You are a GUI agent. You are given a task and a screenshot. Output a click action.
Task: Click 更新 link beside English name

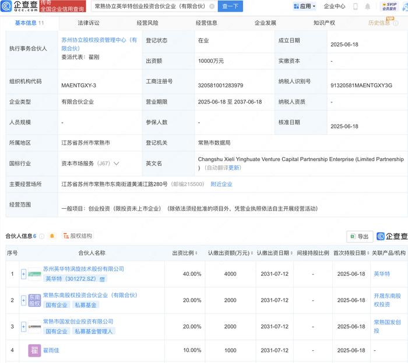coord(234,168)
